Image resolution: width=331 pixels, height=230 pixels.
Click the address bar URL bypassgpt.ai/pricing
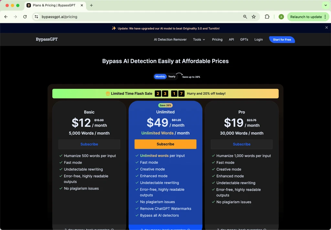[x=59, y=17]
